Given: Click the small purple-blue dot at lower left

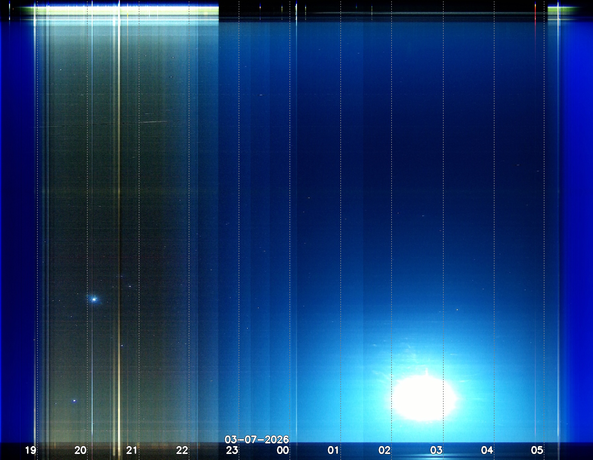Looking at the screenshot, I should [74, 401].
